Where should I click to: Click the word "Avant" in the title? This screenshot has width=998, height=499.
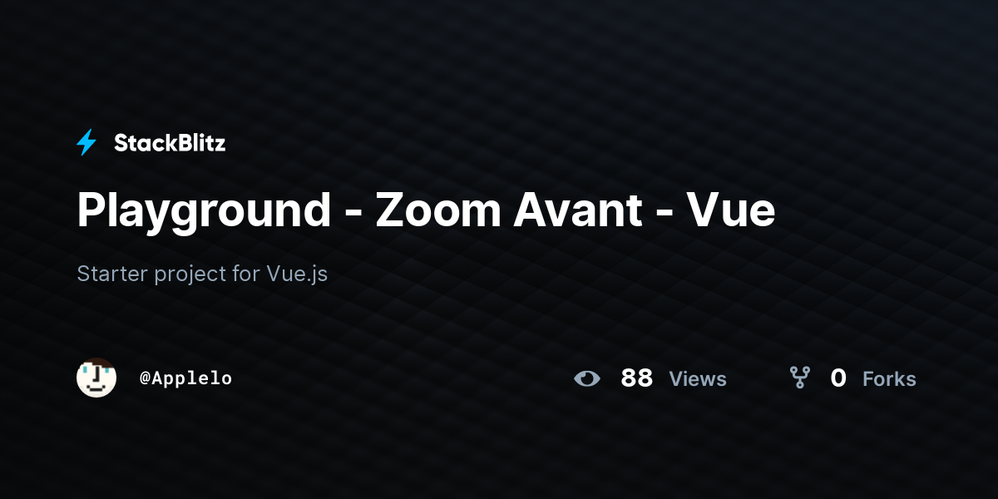[578, 210]
